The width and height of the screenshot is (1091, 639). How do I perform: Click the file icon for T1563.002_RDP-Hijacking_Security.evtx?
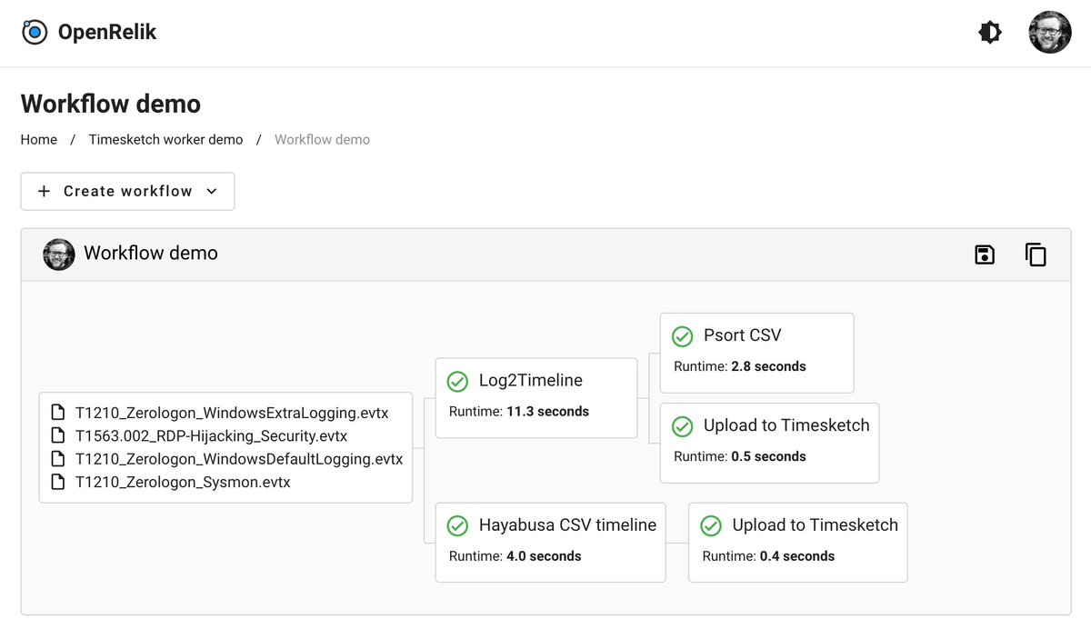pos(58,435)
